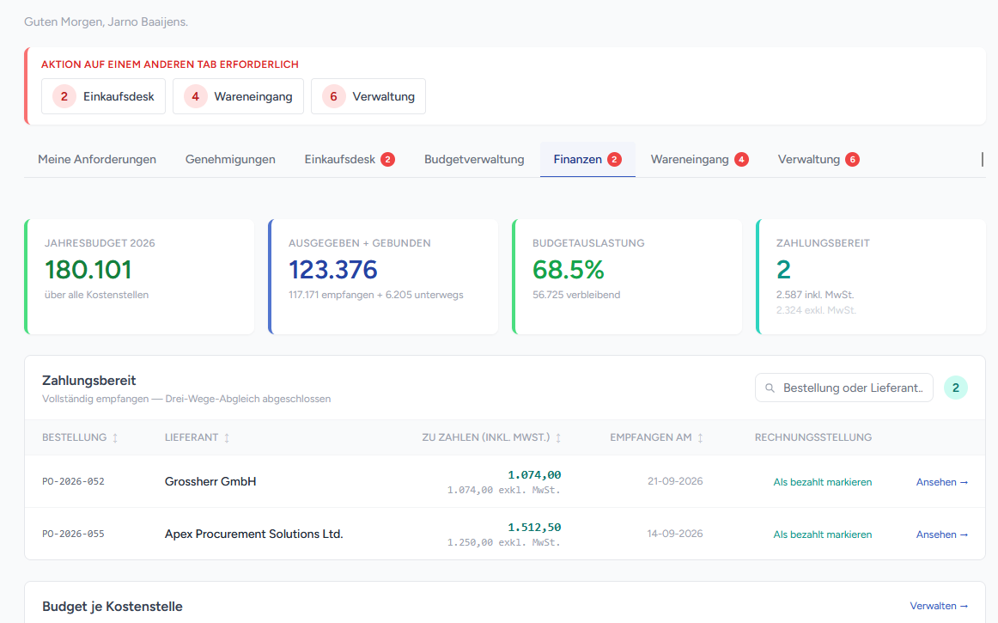Open Verwaltung alert button
This screenshot has width=998, height=623.
click(x=368, y=96)
